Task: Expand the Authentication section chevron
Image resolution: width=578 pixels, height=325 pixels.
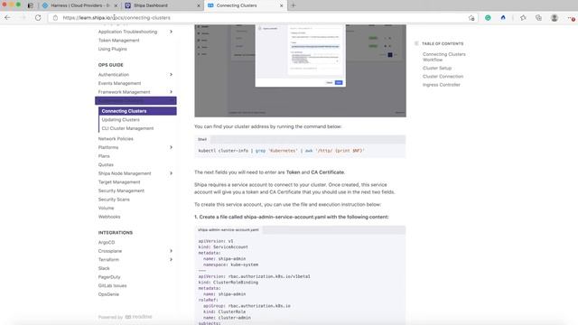Action: click(x=171, y=74)
